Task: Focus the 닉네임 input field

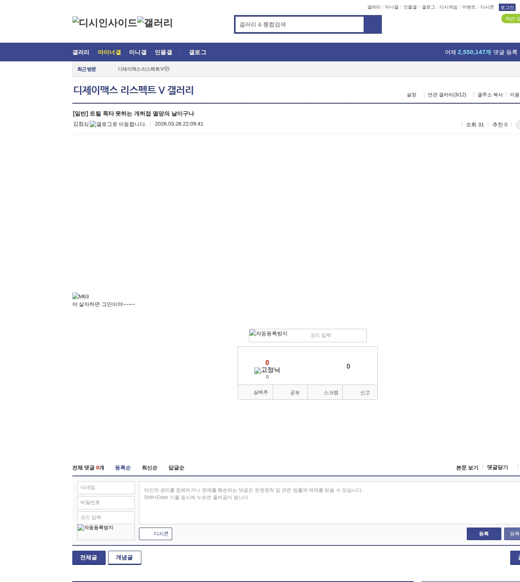Action: [106, 488]
